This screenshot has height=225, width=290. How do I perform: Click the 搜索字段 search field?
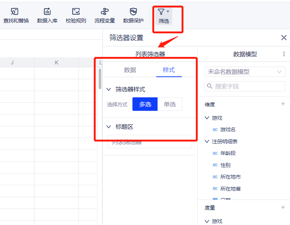248,86
